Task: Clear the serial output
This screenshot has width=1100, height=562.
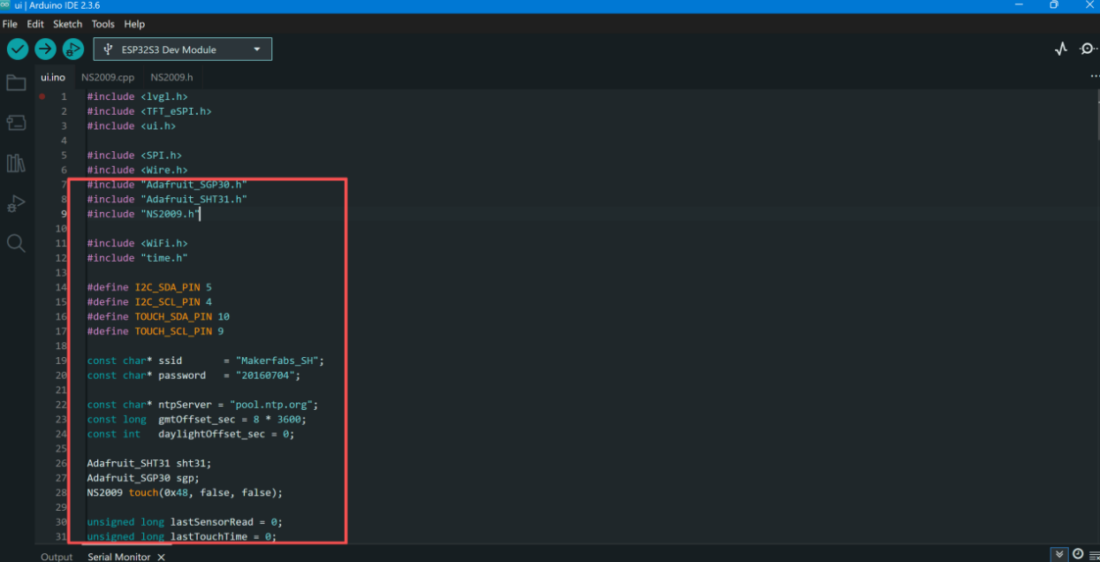Action: pyautogui.click(x=1094, y=554)
